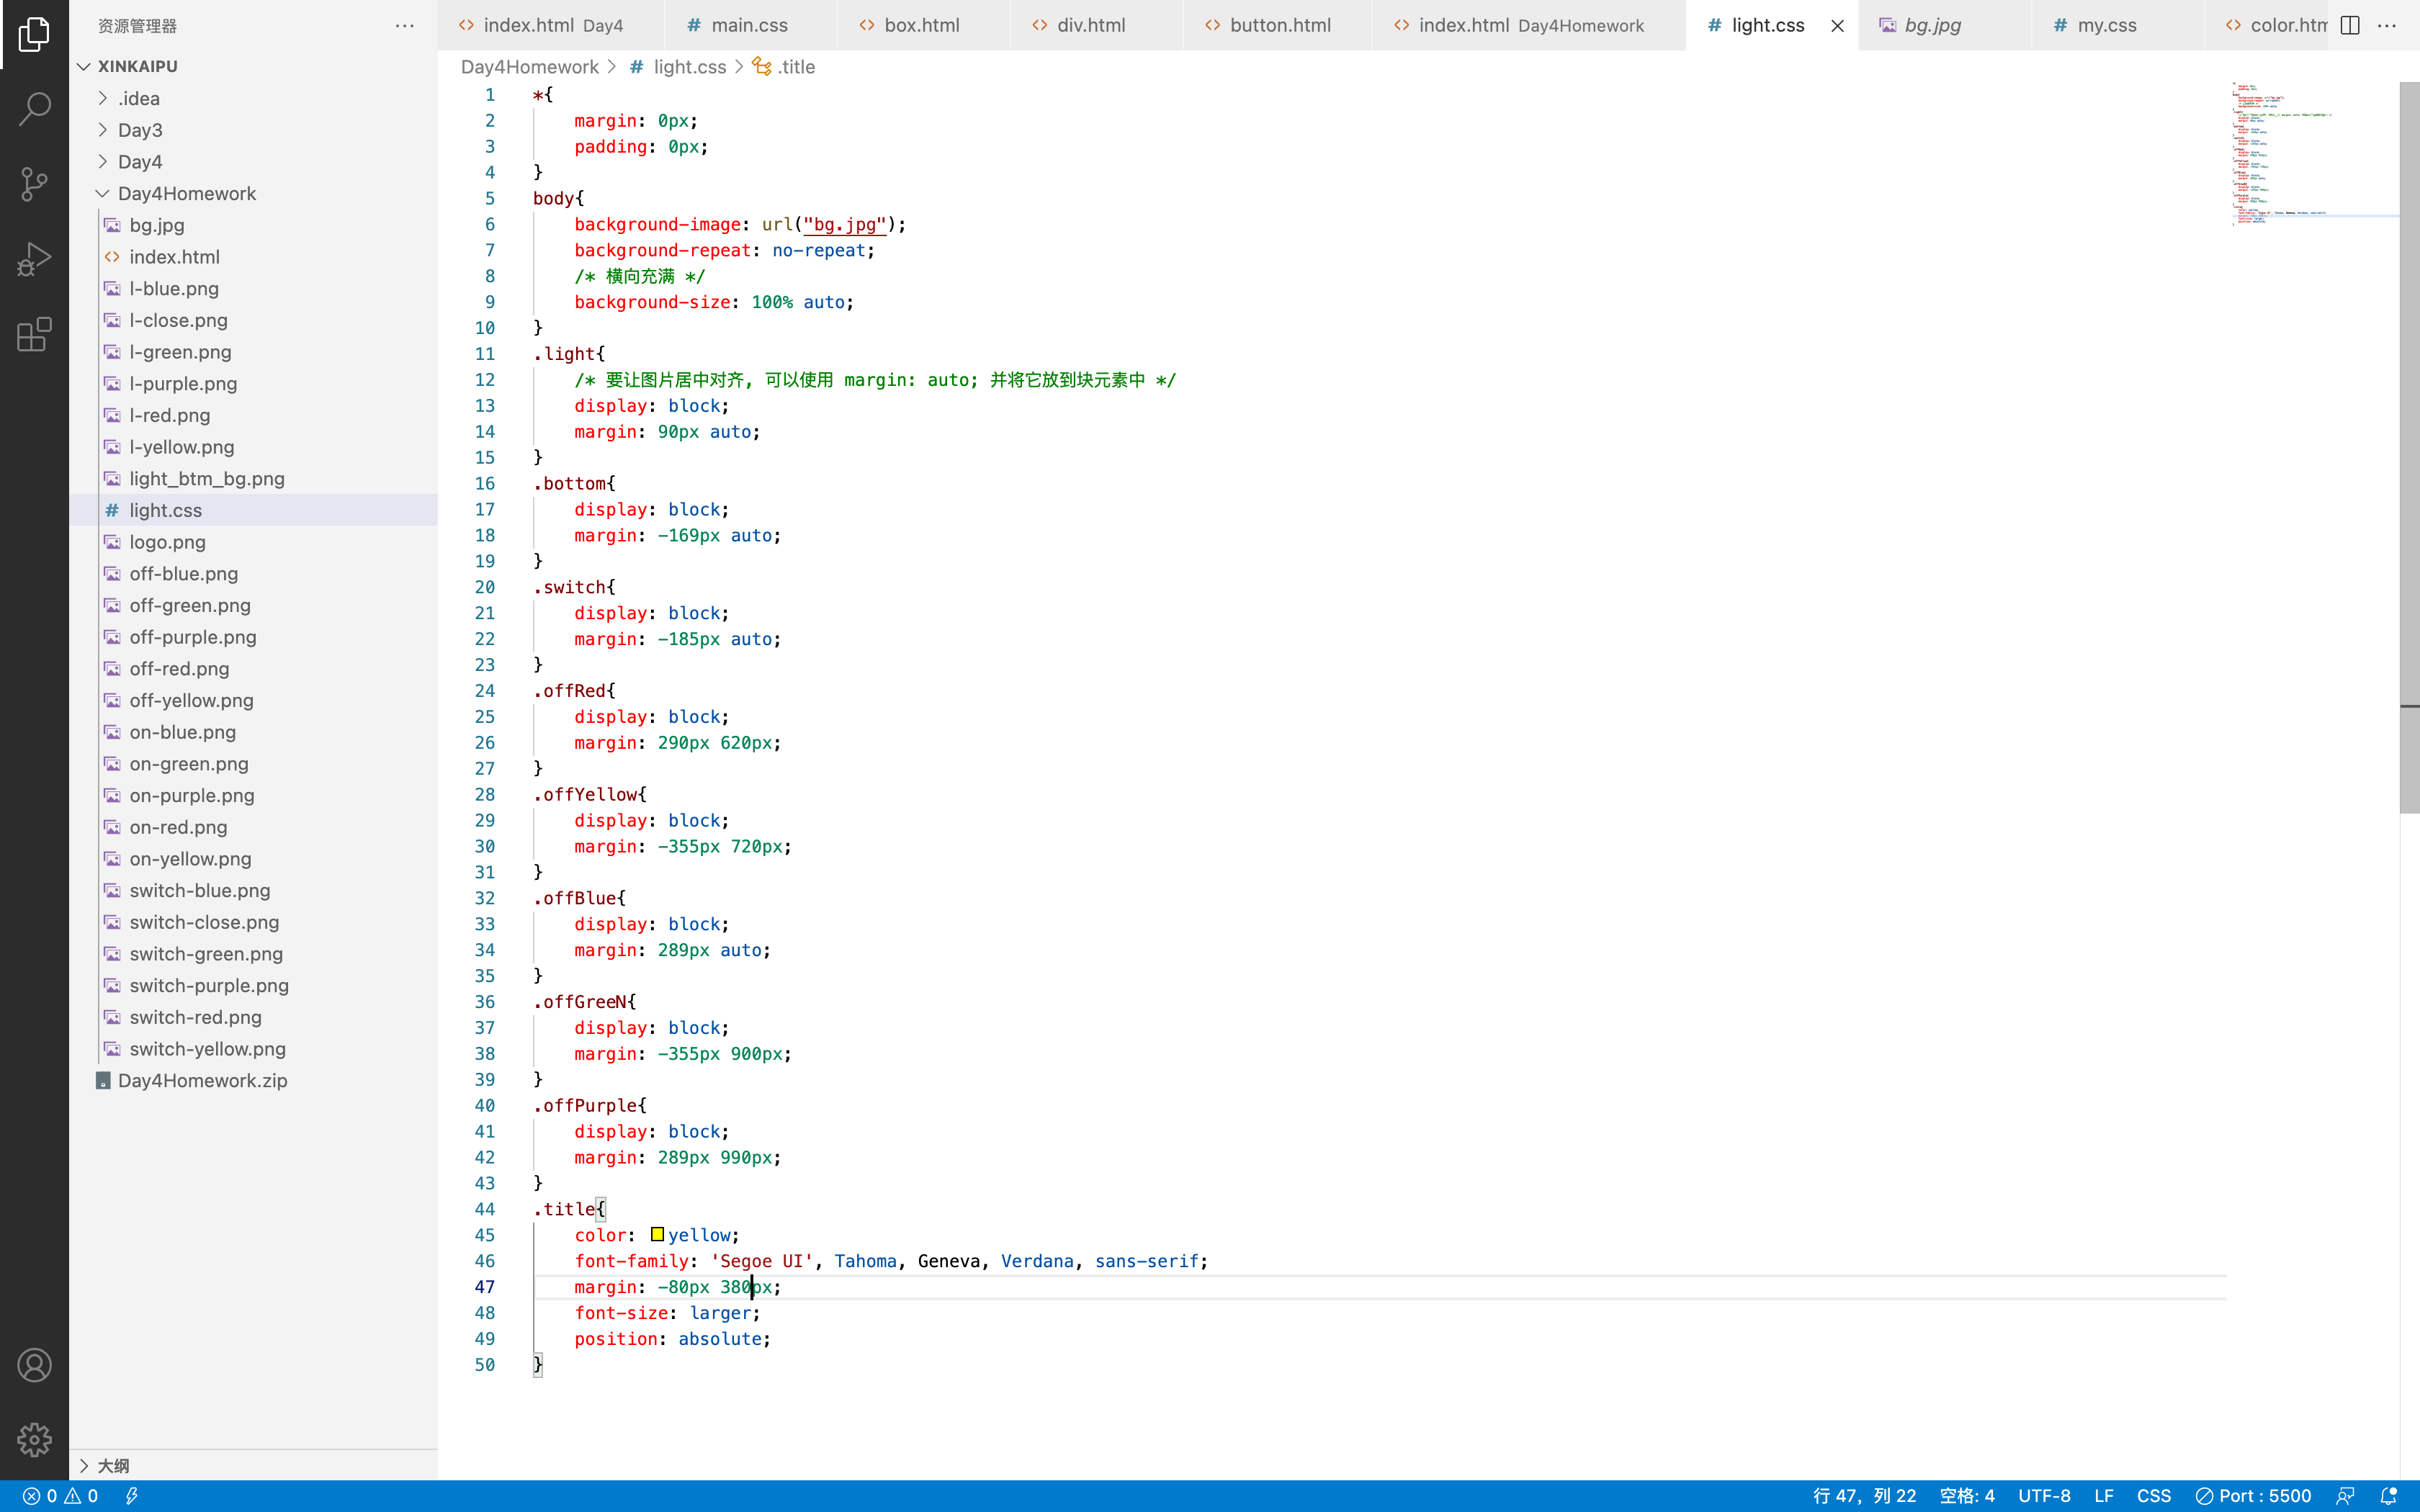Click errors and warnings count in status bar
Viewport: 2420px width, 1512px height.
point(61,1496)
